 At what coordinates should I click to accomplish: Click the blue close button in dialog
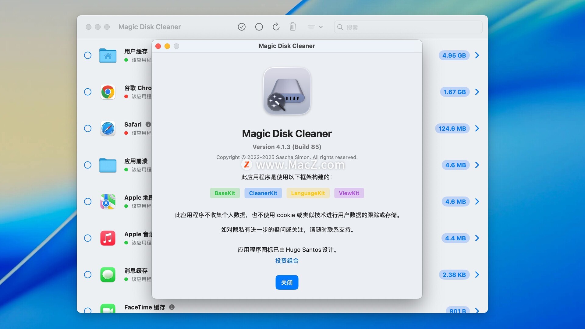point(287,282)
